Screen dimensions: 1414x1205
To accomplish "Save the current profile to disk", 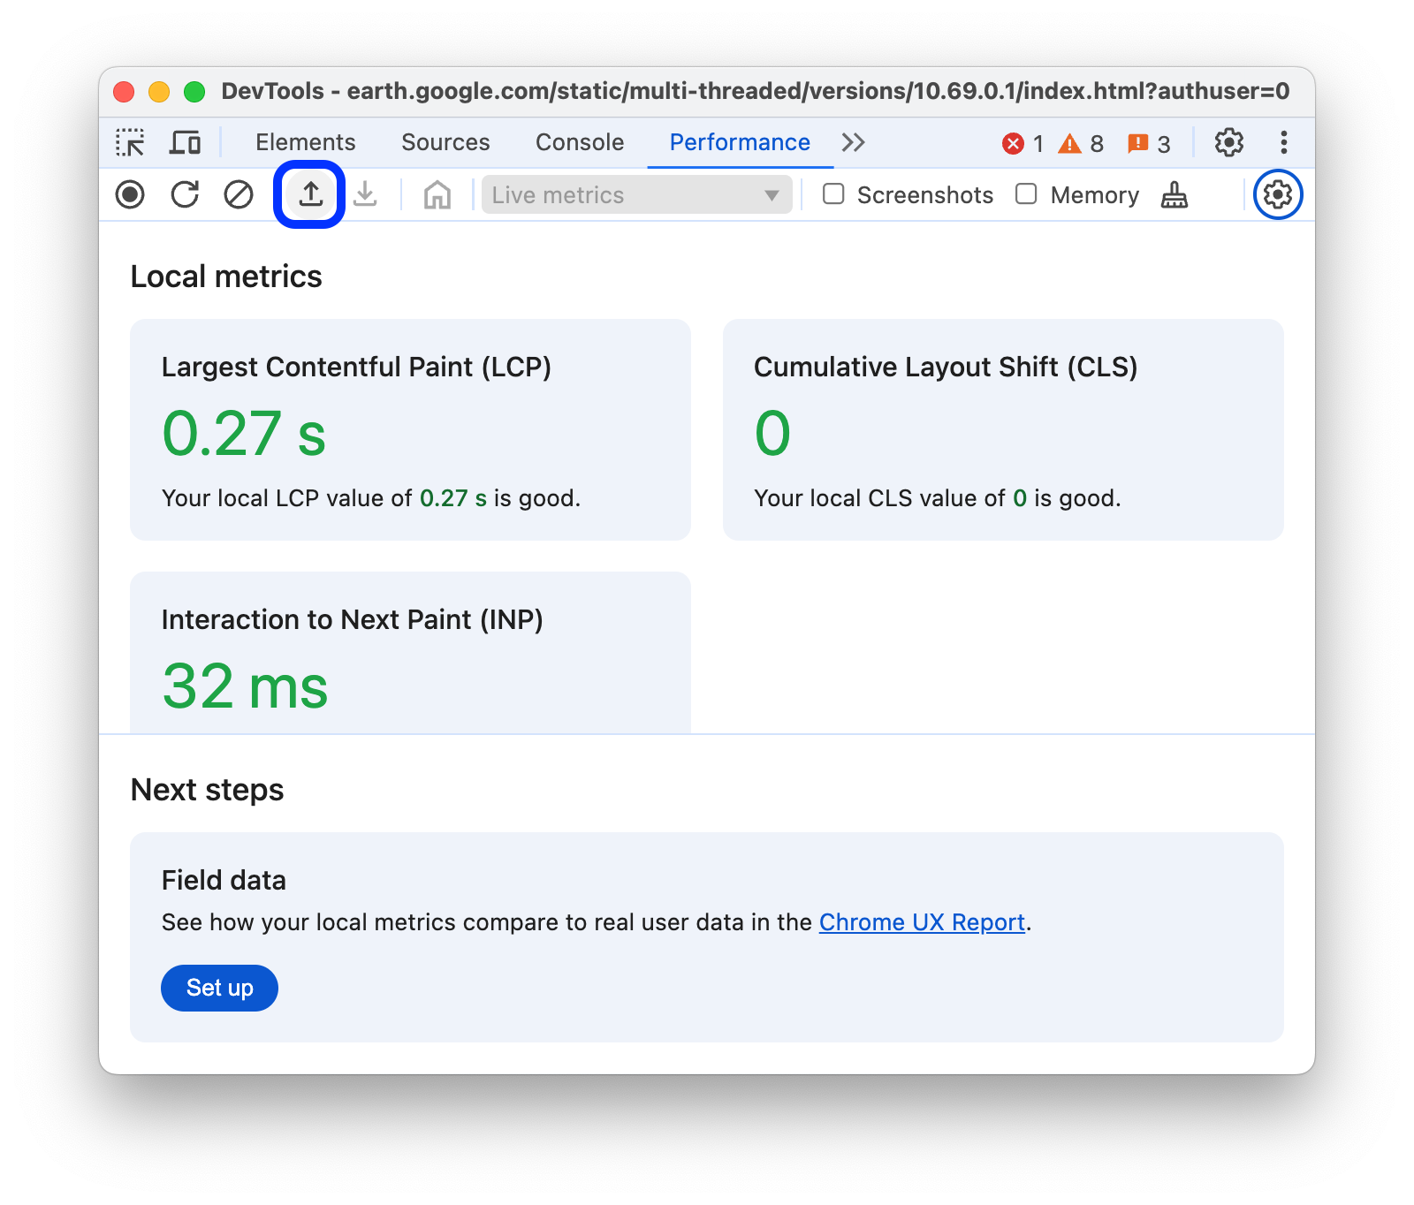I will tap(366, 195).
